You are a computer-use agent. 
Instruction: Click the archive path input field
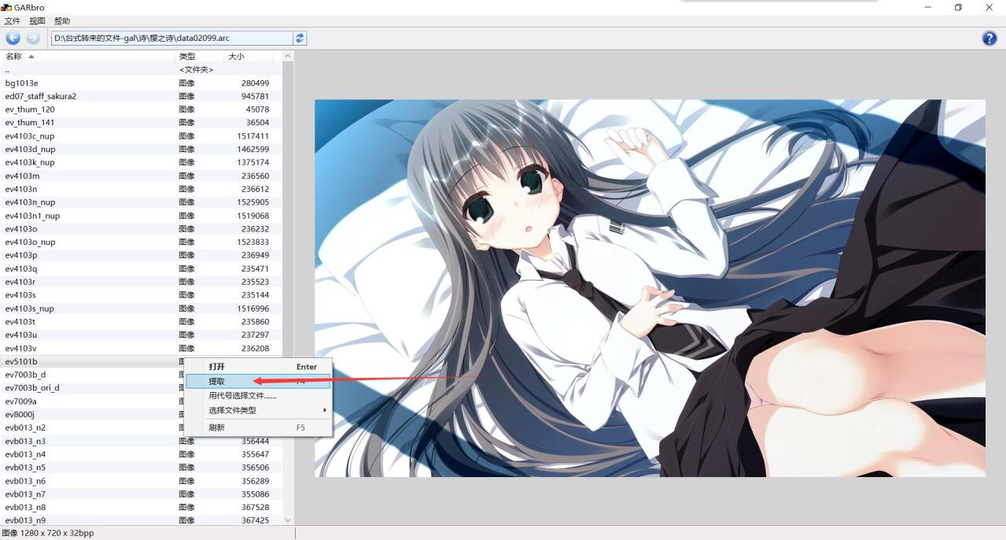171,38
